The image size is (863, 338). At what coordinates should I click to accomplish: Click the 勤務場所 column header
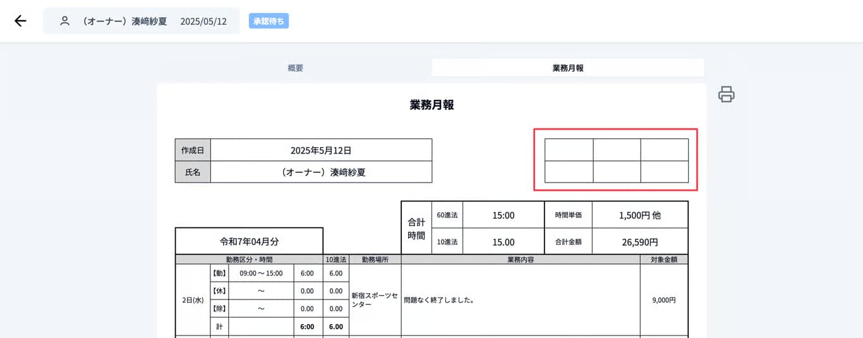[x=375, y=259]
